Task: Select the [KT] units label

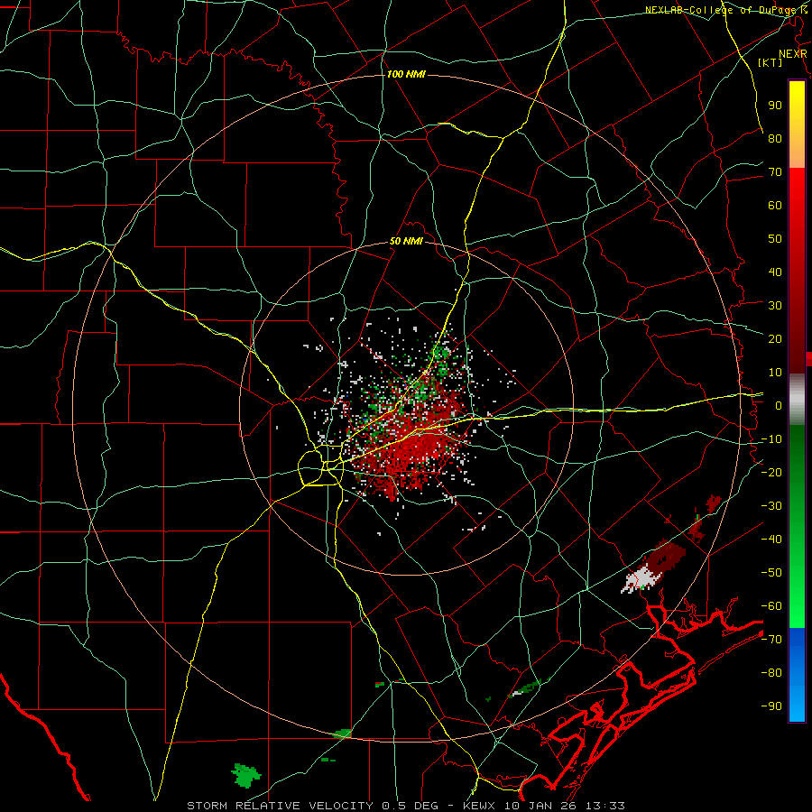Action: (770, 62)
